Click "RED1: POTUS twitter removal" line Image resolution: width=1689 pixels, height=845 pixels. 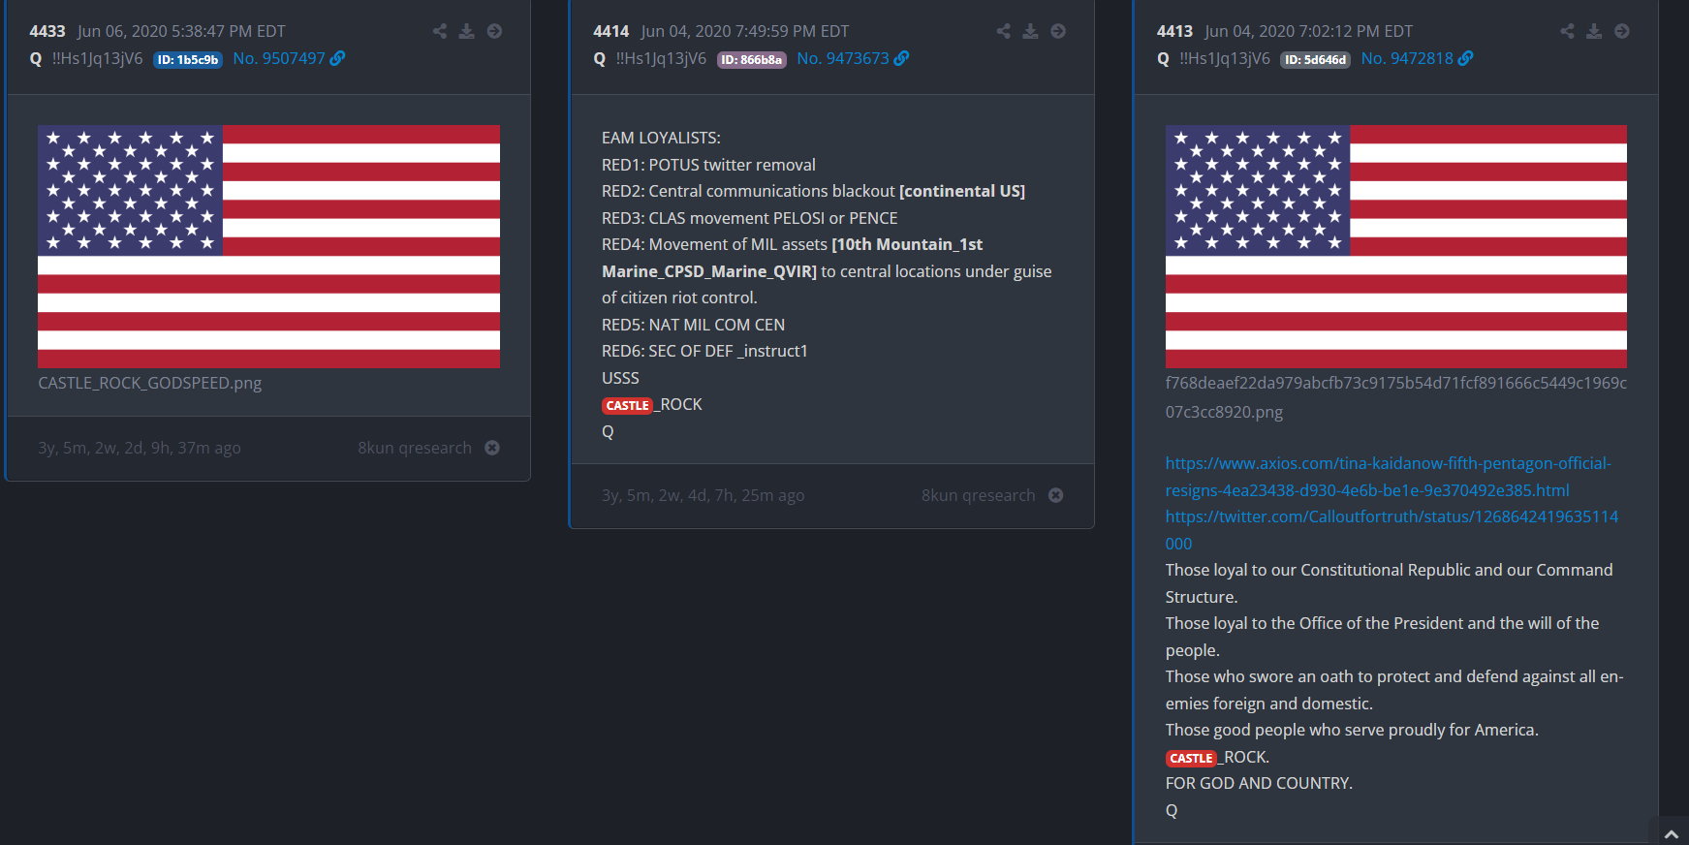click(x=708, y=165)
